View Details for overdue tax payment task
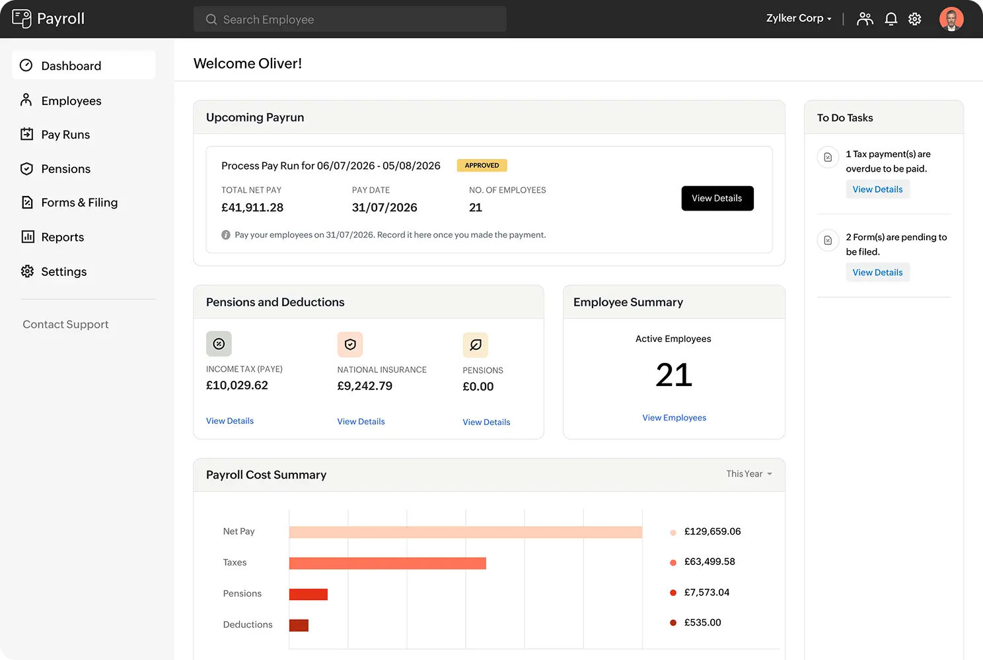Screen dimensions: 983x660 tap(877, 189)
